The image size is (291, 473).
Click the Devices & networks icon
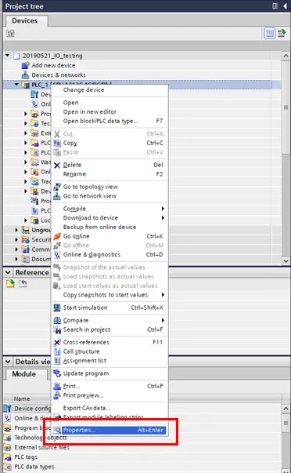click(26, 75)
